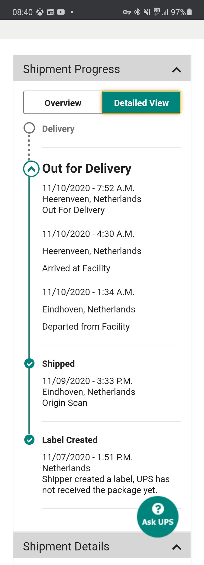Select the Detailed View tab

point(141,103)
